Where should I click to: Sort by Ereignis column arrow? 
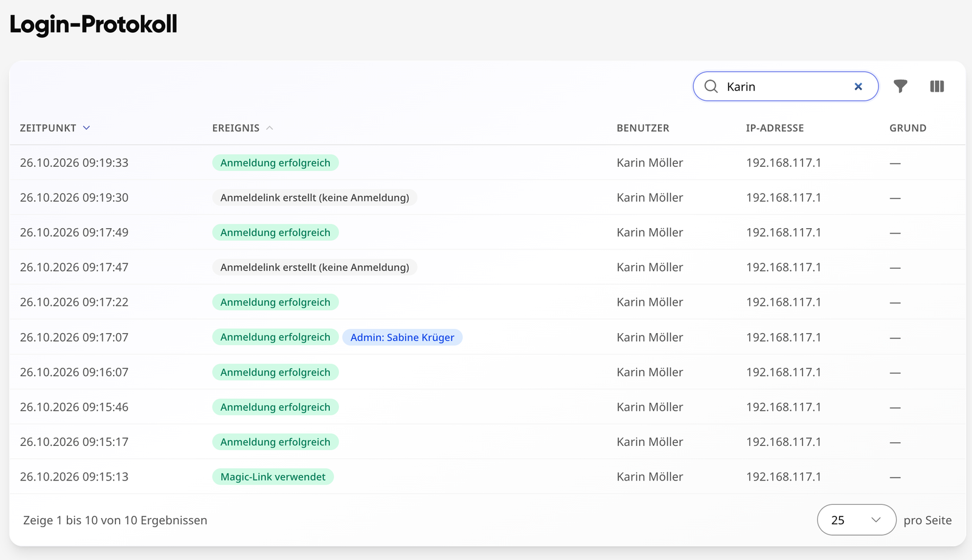click(x=270, y=128)
